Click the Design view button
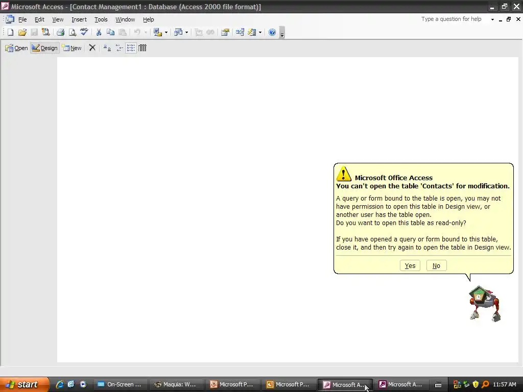523x392 pixels. pyautogui.click(x=45, y=48)
